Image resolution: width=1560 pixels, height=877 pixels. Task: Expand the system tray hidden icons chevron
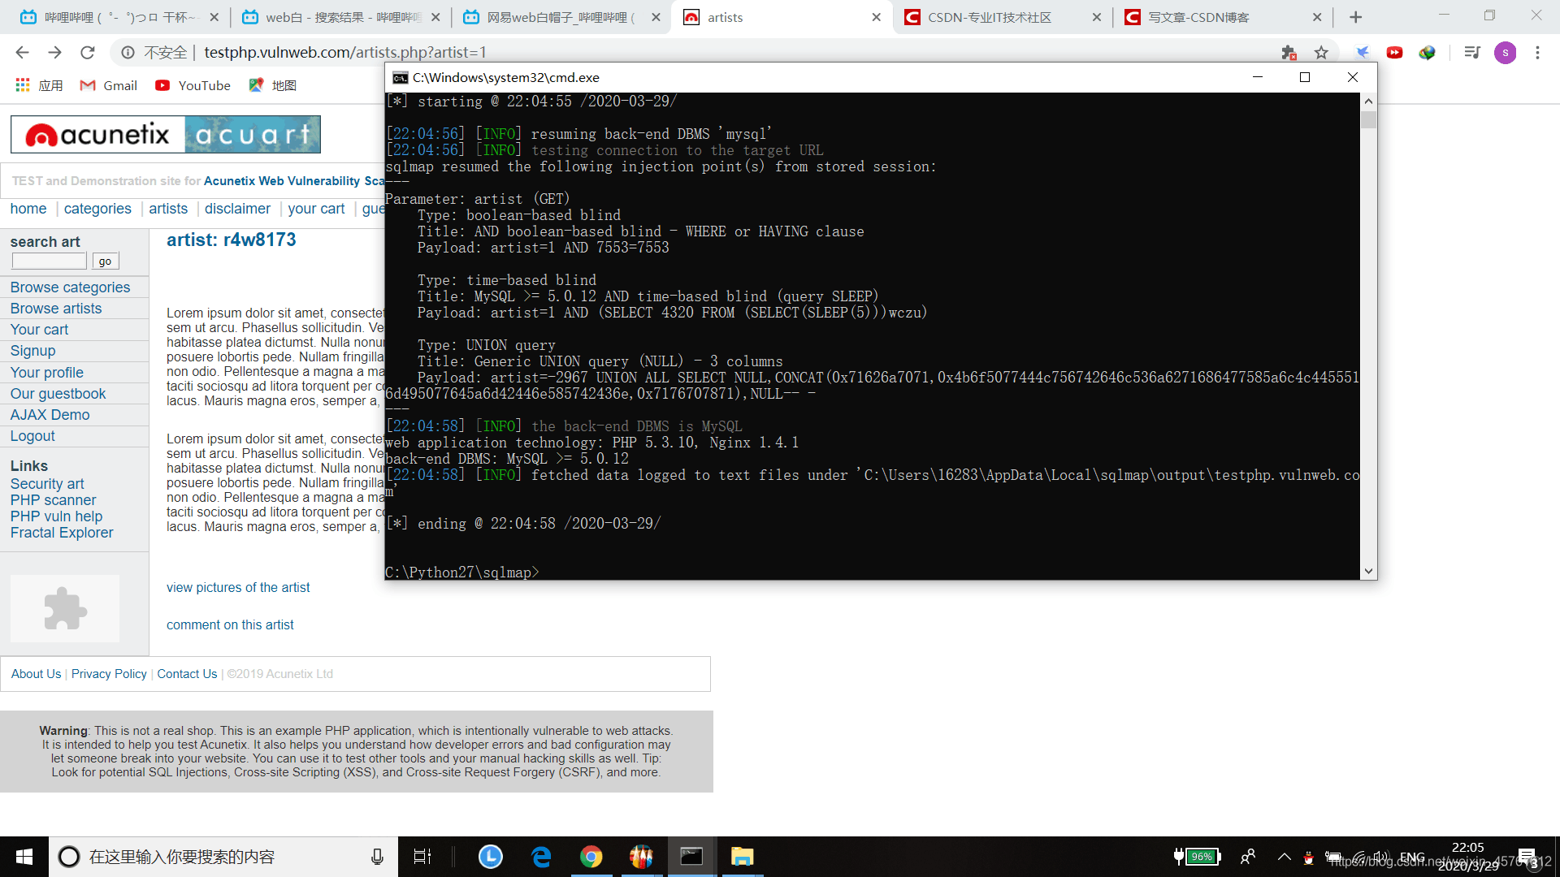click(1285, 857)
